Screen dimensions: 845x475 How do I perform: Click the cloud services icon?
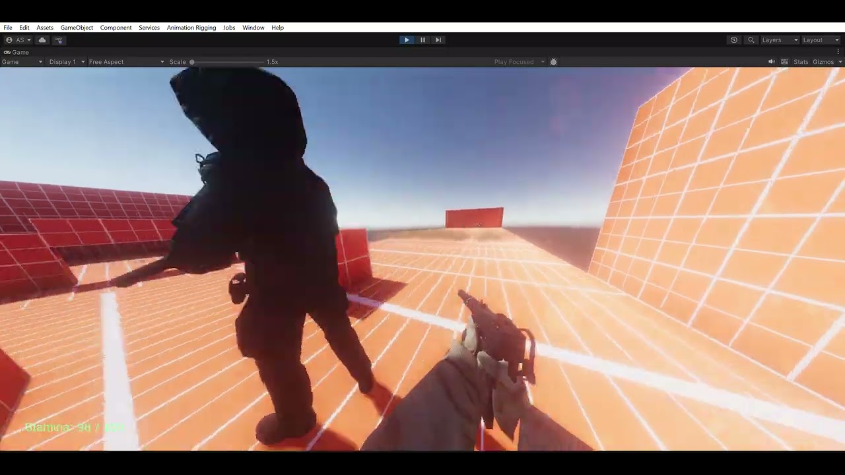click(42, 40)
